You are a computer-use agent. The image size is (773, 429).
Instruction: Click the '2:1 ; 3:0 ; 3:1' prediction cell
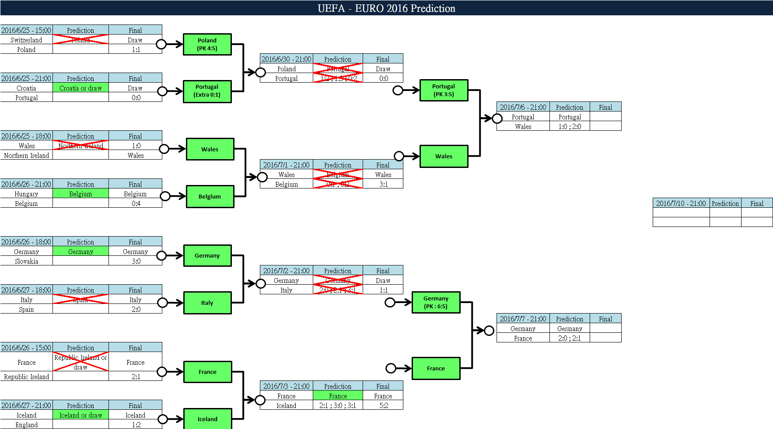click(x=338, y=406)
